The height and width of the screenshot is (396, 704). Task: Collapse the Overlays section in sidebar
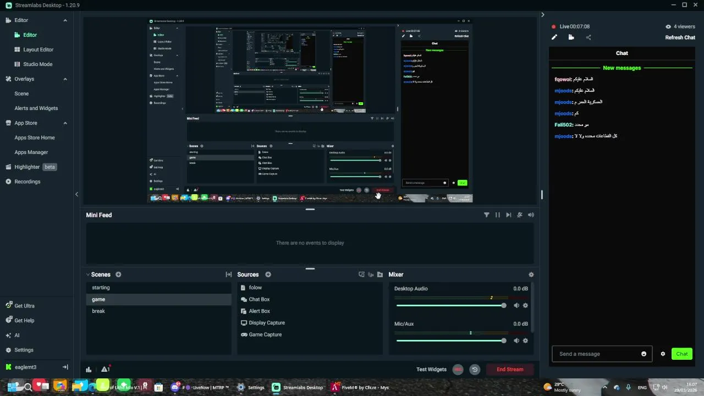point(65,79)
